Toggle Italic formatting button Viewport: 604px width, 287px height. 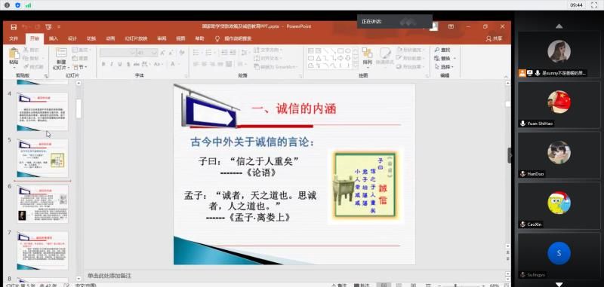[111, 64]
